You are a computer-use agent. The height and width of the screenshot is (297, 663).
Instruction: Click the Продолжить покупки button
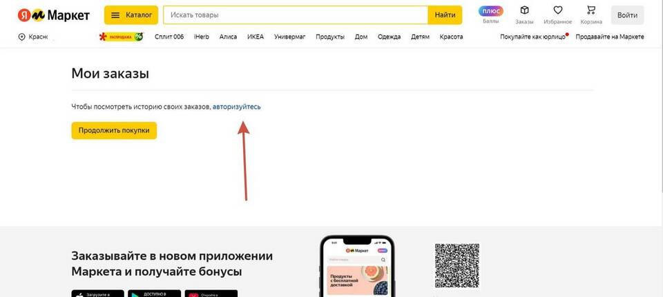(x=114, y=130)
